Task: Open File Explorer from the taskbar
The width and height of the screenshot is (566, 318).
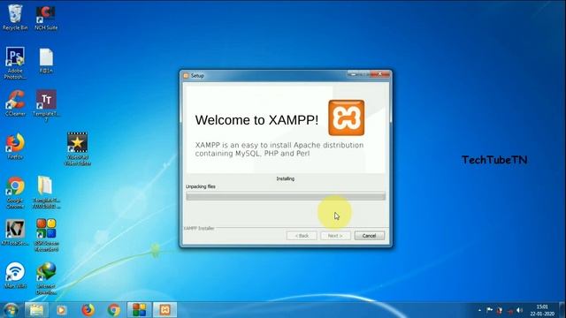Action: pos(36,310)
